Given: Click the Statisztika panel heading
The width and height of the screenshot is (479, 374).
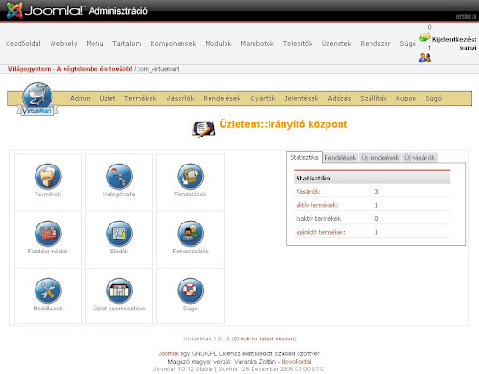Looking at the screenshot, I should [x=372, y=179].
